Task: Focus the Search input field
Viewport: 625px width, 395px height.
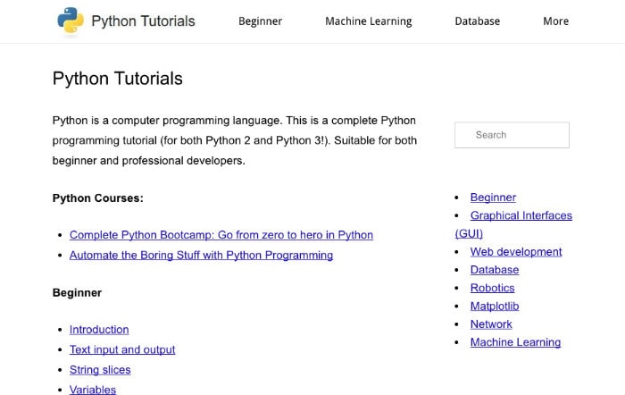Action: 512,135
